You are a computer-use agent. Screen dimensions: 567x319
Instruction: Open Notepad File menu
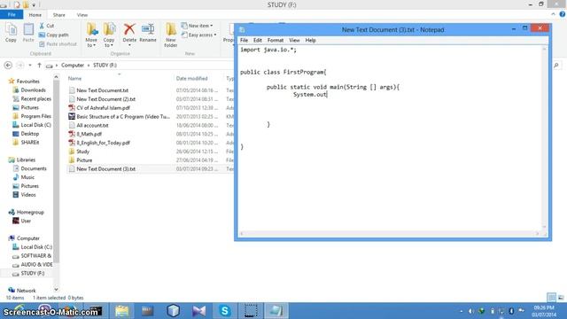(x=245, y=40)
